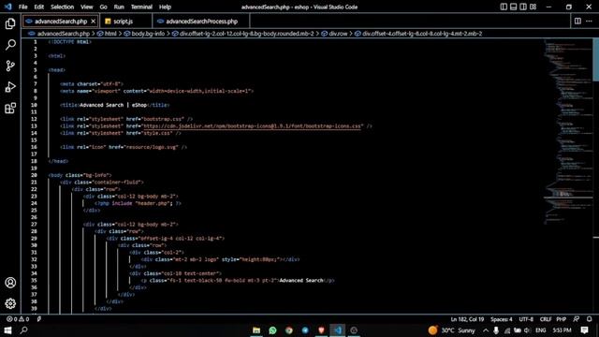Open the volume tray icon
This screenshot has width=599, height=337.
click(527, 330)
